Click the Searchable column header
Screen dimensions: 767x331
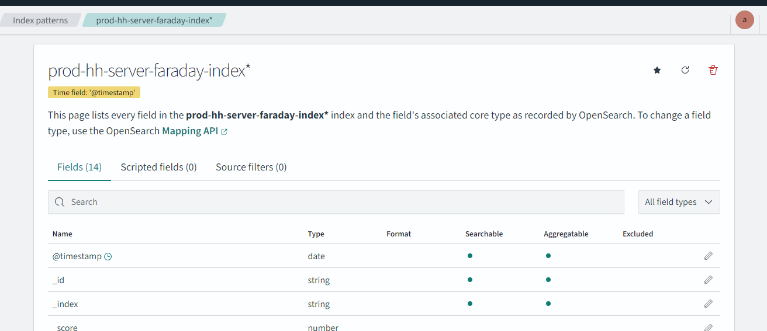pos(483,234)
